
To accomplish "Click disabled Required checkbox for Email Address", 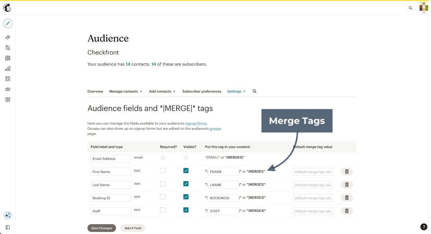I will tap(163, 157).
